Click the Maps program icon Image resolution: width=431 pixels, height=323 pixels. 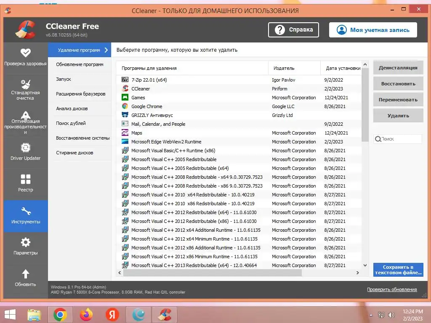click(x=125, y=132)
